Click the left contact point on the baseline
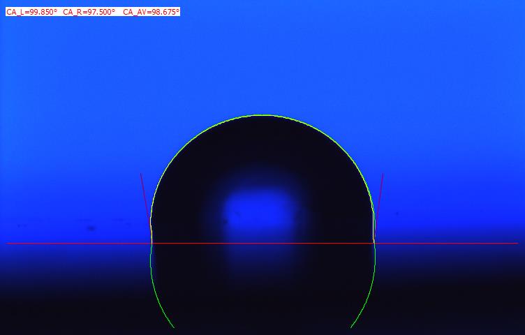The height and width of the screenshot is (335, 525). (x=151, y=244)
